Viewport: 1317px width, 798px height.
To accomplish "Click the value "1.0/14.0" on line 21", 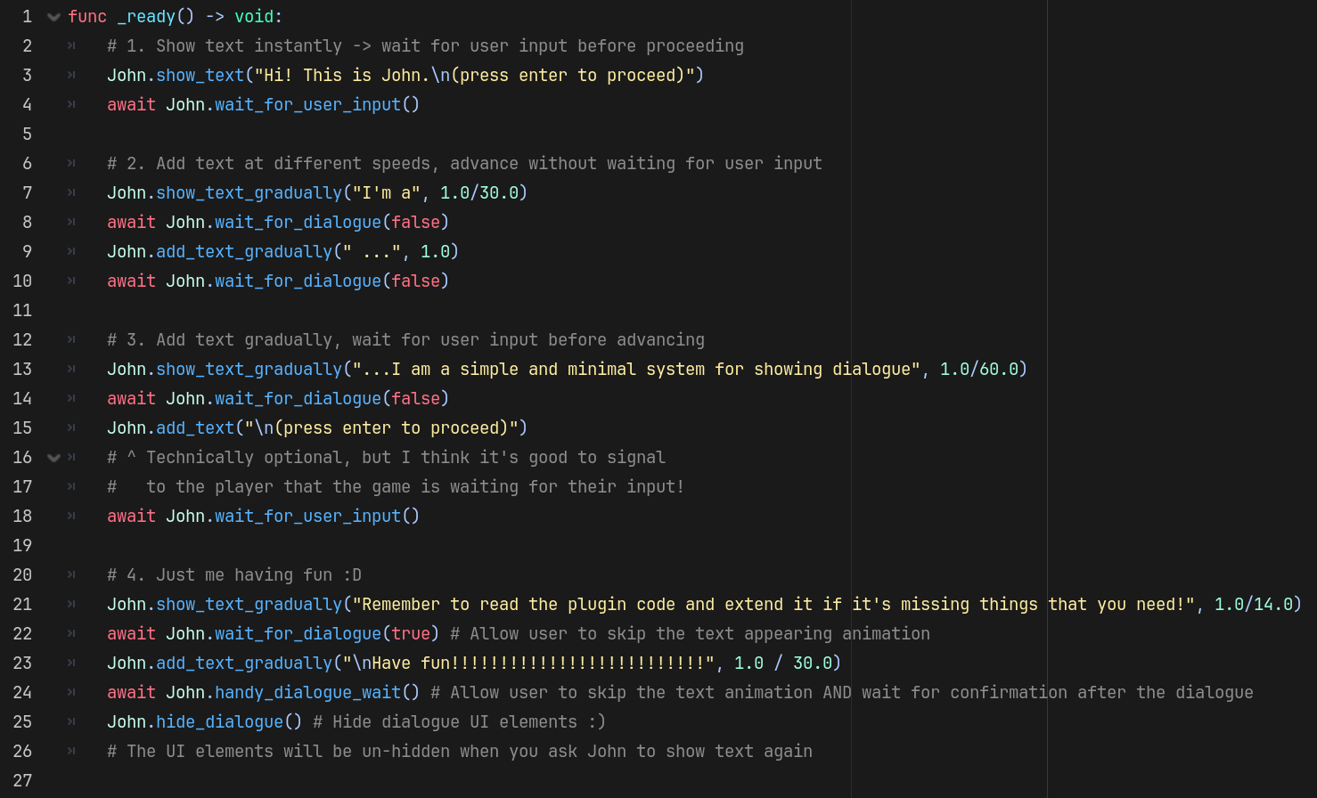I will tap(1254, 605).
